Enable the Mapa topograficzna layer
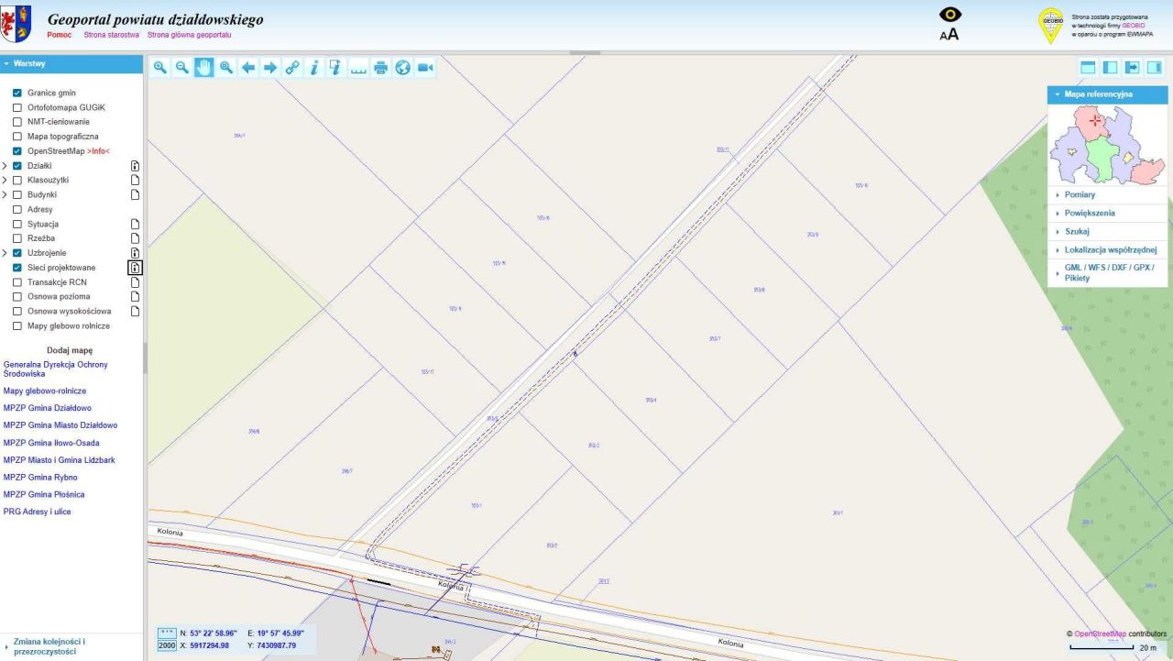 [17, 137]
